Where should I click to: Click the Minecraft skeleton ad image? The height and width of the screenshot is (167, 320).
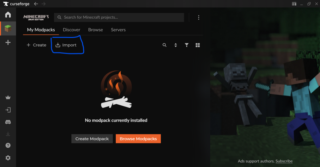click(x=265, y=87)
